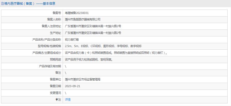Screen dimensions: 231x106
Task: Click the 预期用途 intended use value text
Action: click(89, 59)
